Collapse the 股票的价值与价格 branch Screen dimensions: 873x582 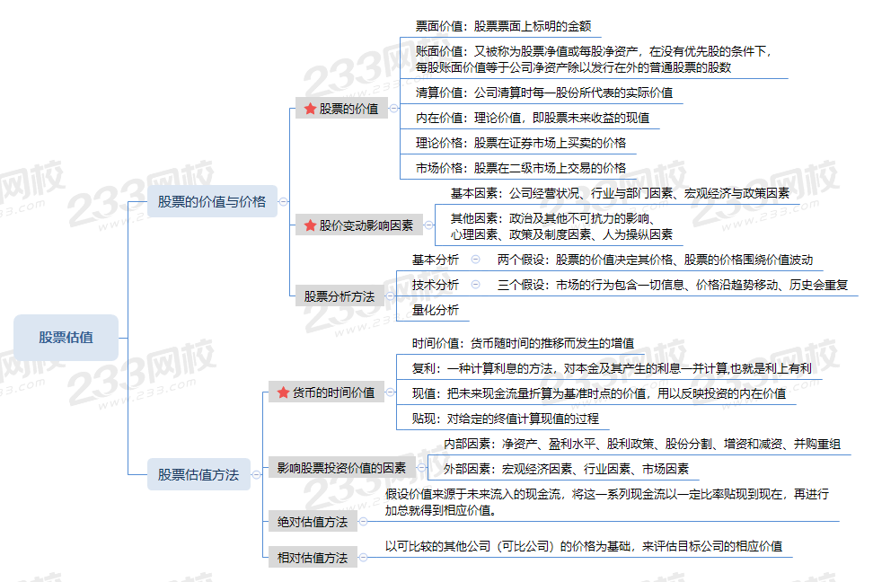point(284,201)
